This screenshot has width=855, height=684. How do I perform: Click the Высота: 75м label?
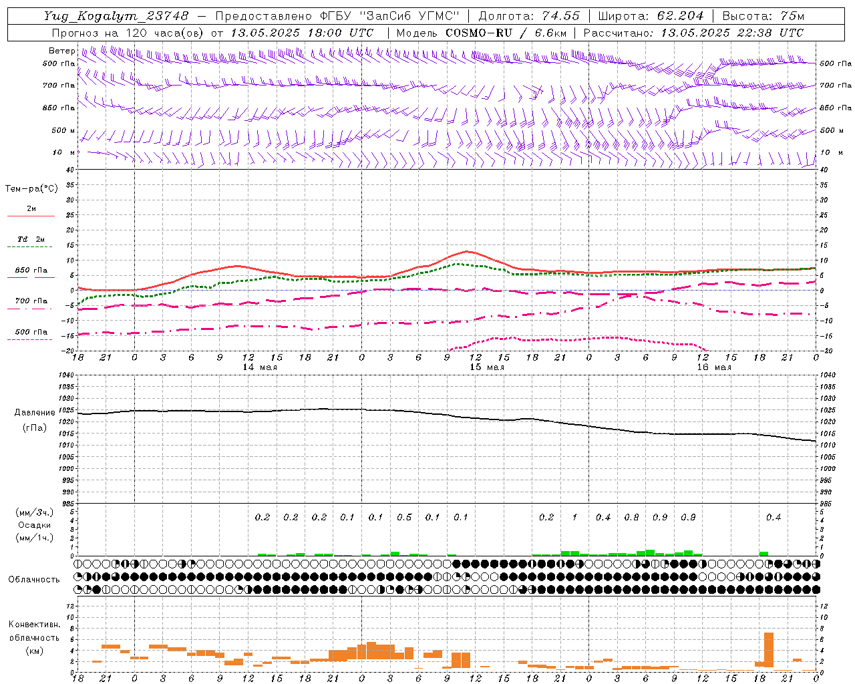click(763, 16)
